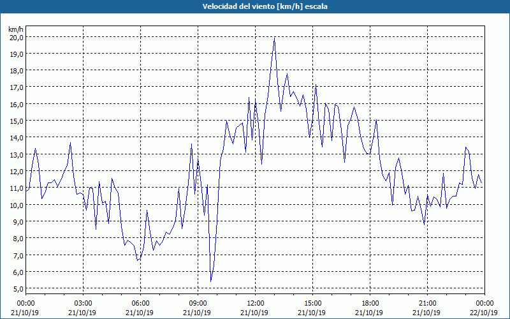Click the "06:00" time label on x-axis

(140, 304)
